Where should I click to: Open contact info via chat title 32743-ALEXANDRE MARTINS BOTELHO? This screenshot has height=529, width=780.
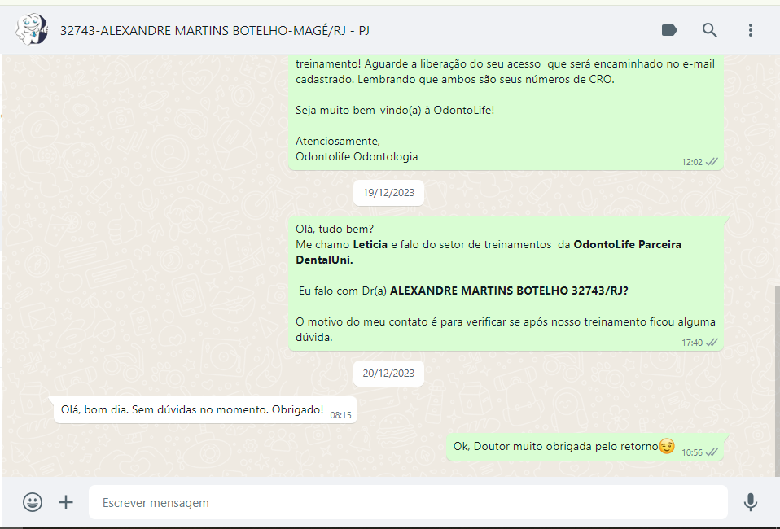(x=215, y=31)
